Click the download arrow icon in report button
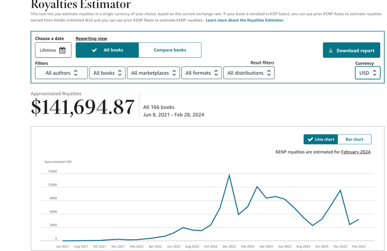Viewport: 387px width, 251px height. 331,51
